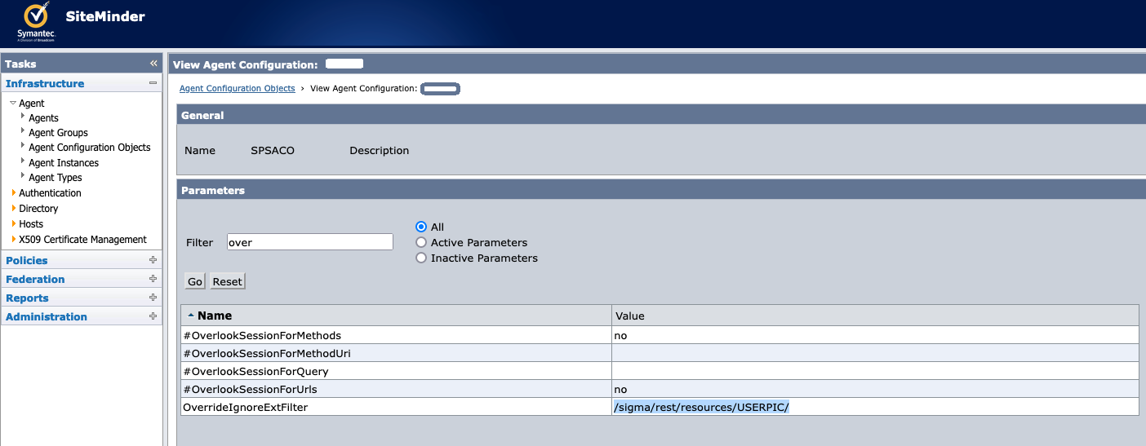This screenshot has width=1146, height=446.
Task: Click the sort arrow on Name column
Action: click(190, 316)
